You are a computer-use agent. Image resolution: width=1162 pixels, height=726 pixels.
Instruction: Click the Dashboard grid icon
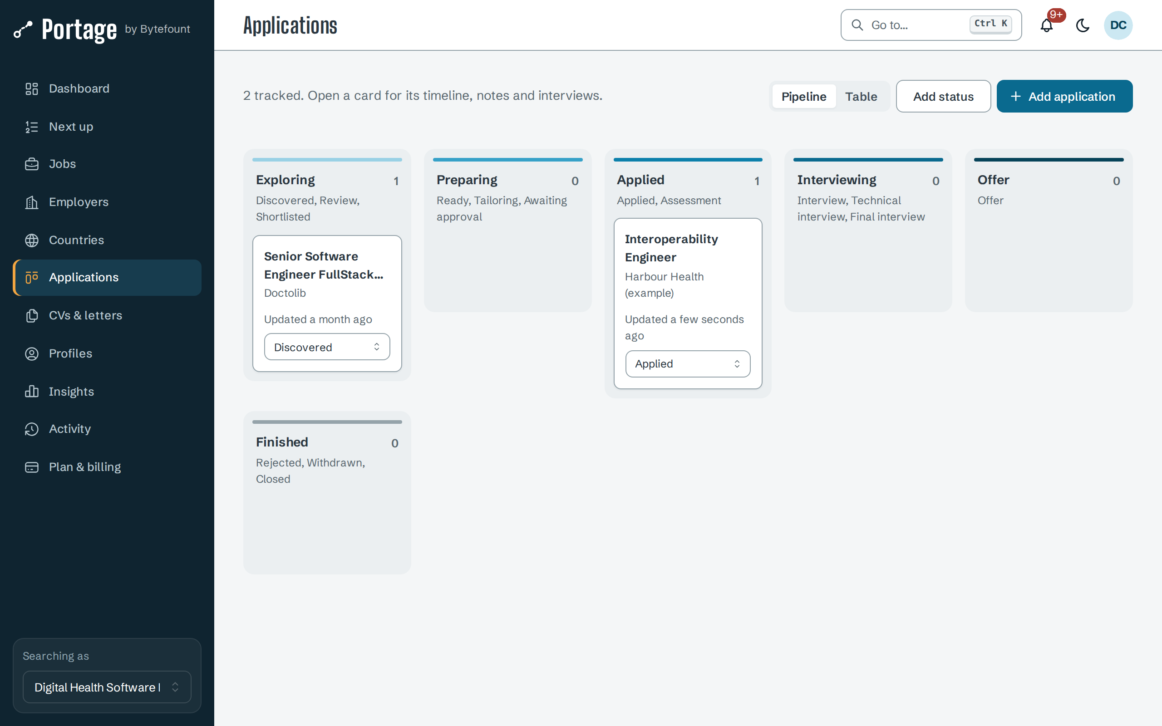32,89
